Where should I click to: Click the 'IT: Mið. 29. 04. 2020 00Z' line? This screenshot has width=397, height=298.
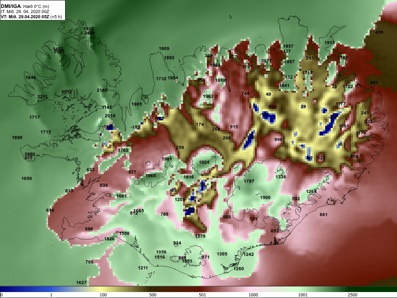tap(25, 12)
